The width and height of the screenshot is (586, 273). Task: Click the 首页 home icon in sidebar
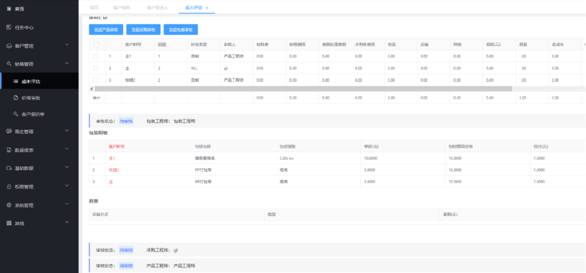tap(9, 9)
